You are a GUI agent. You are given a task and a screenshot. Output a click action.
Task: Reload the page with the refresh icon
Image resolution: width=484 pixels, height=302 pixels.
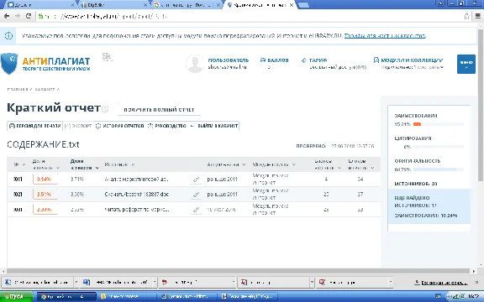tap(29, 16)
